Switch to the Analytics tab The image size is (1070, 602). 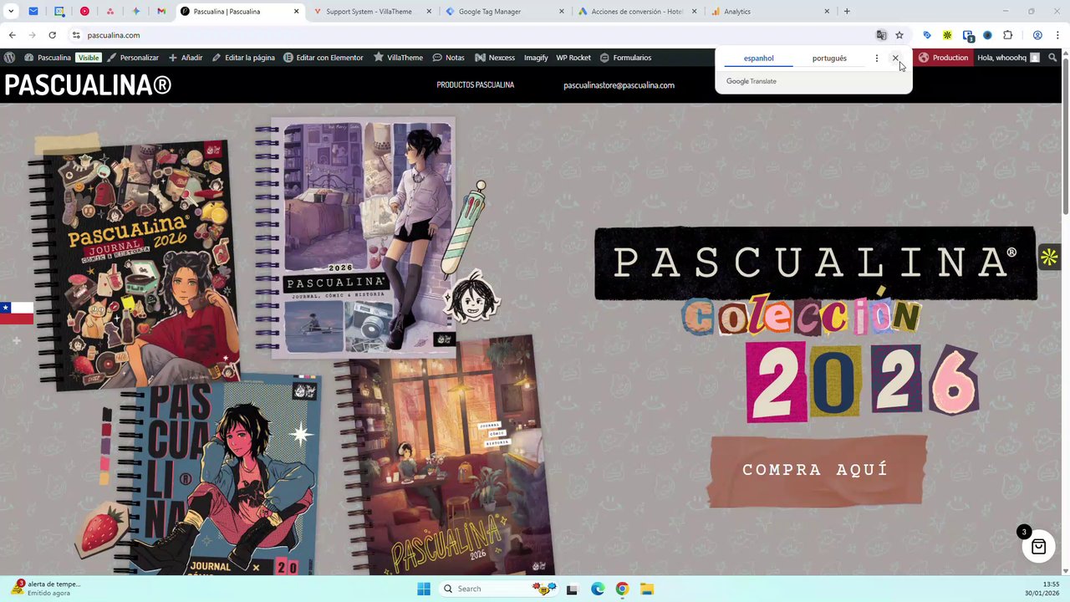pyautogui.click(x=771, y=12)
